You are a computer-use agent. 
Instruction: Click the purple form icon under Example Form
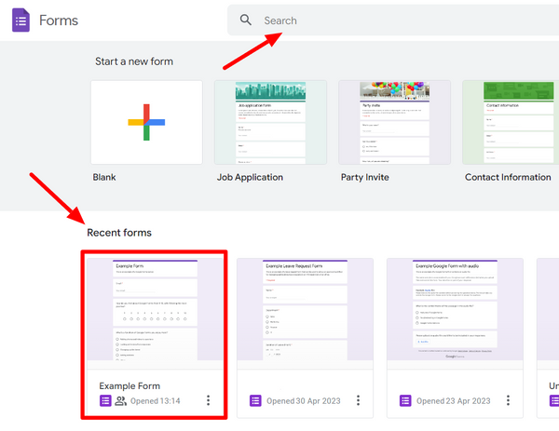click(x=105, y=401)
